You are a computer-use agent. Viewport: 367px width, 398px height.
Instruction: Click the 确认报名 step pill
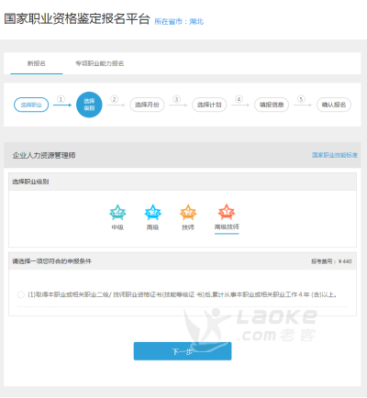[334, 105]
